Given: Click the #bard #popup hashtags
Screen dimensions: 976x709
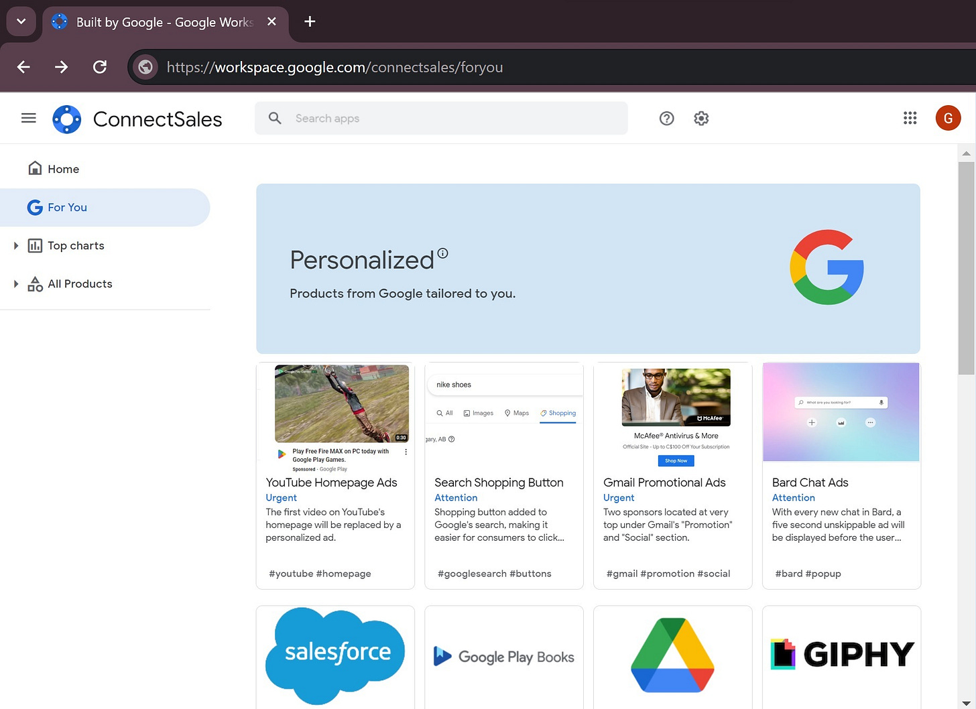Looking at the screenshot, I should pyautogui.click(x=808, y=574).
